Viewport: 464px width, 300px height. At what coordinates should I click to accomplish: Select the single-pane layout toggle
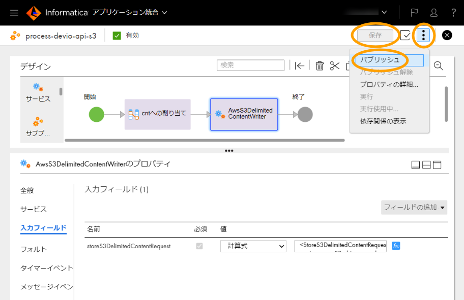415,164
